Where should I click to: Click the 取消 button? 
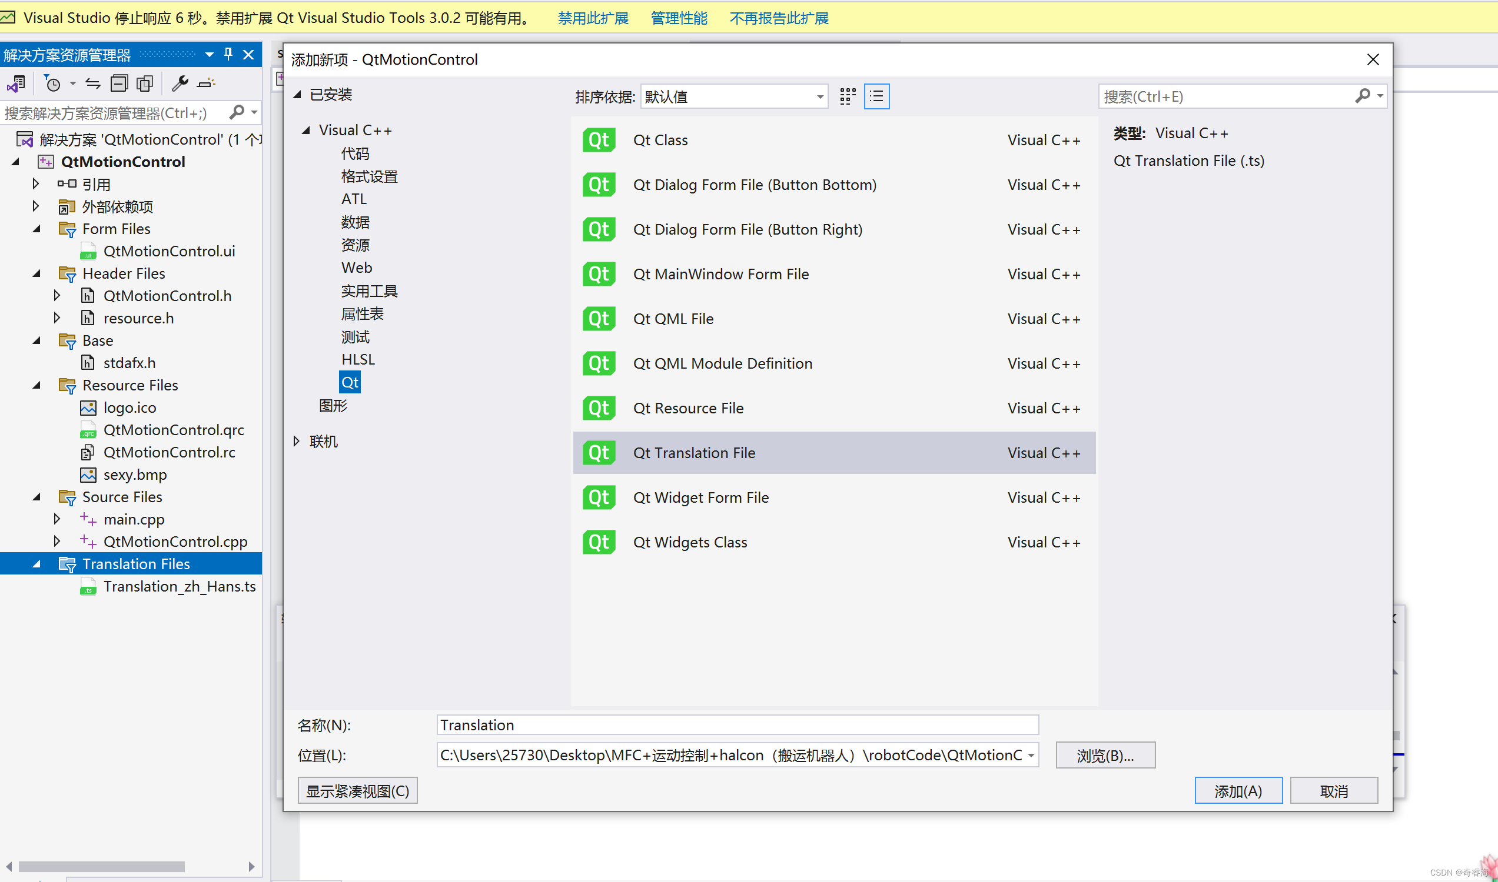(1333, 791)
